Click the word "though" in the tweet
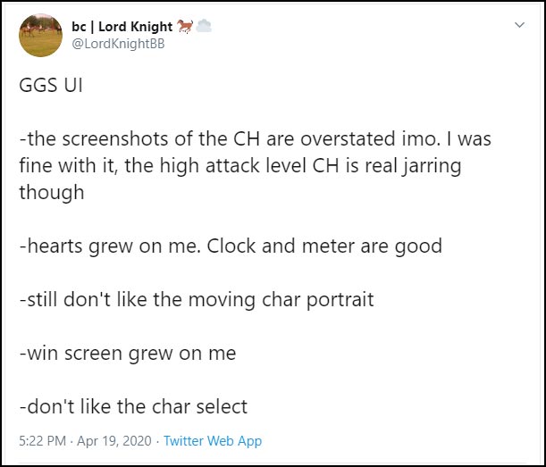This screenshot has height=467, width=546. point(51,192)
